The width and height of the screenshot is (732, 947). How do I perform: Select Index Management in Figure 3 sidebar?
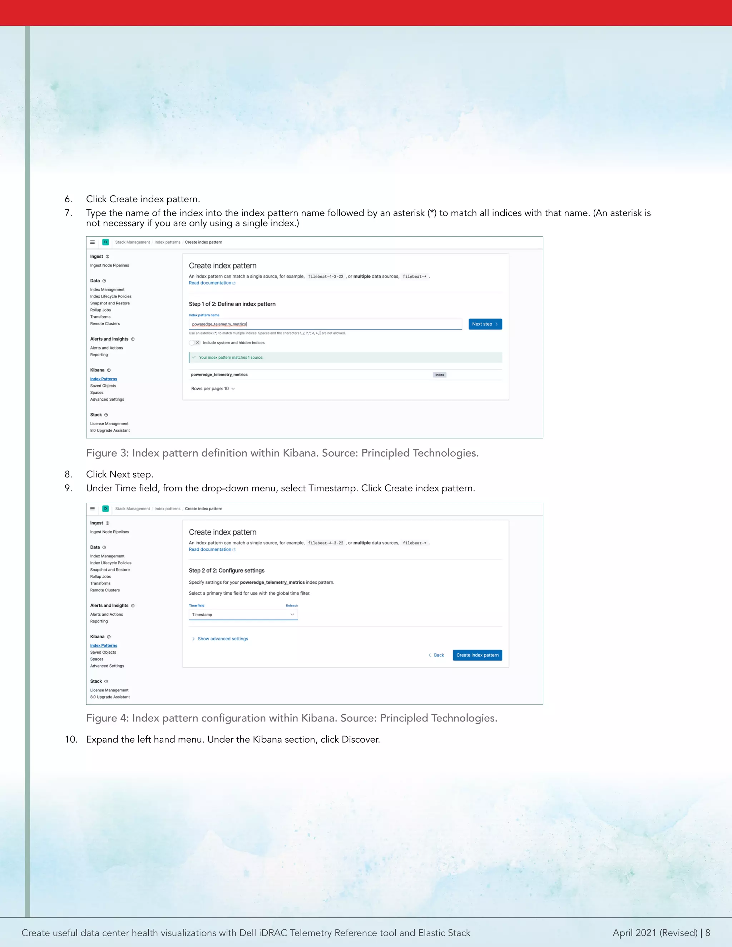(107, 290)
